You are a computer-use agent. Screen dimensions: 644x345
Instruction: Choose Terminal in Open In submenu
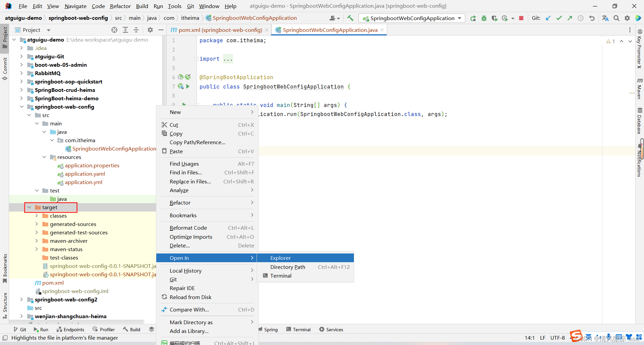305,276
